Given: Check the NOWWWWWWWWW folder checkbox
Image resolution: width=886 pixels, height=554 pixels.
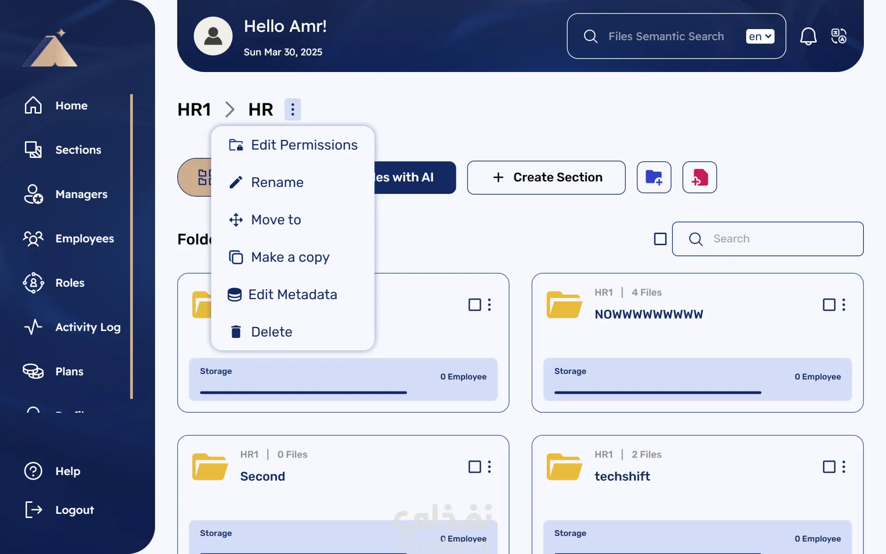Looking at the screenshot, I should click(829, 305).
